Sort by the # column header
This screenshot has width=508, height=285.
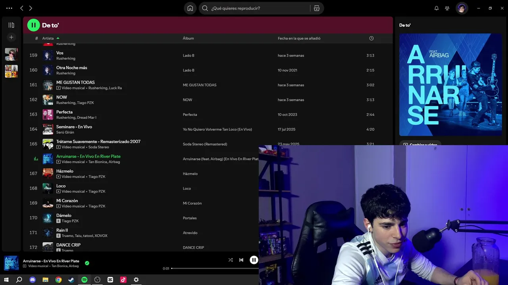[x=37, y=38]
